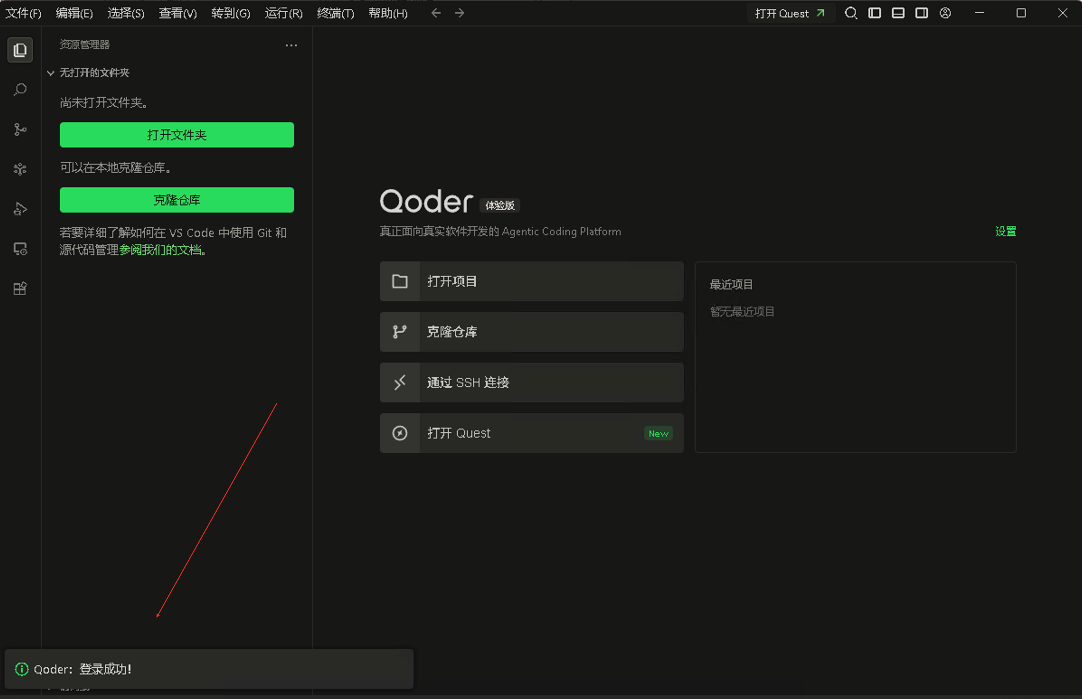The width and height of the screenshot is (1082, 699).
Task: Click the branch icon beside the welcome 克隆仓库
Action: (x=399, y=332)
